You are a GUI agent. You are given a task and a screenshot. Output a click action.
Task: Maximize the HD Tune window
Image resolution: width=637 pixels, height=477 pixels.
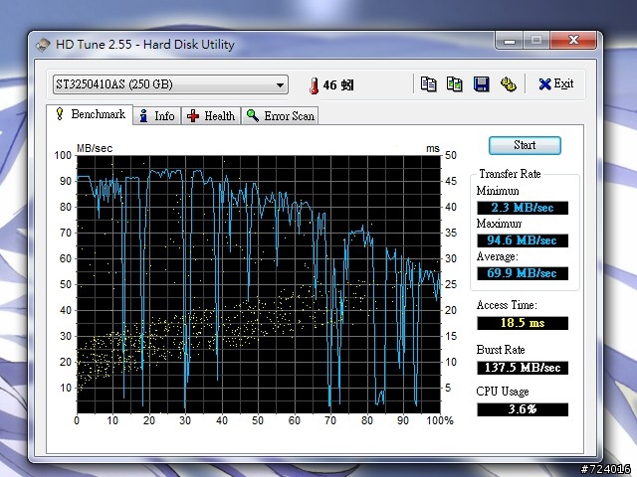[536, 40]
